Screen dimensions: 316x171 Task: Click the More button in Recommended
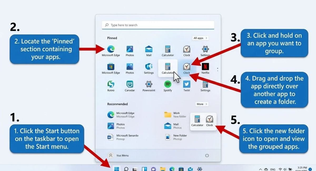(x=202, y=104)
